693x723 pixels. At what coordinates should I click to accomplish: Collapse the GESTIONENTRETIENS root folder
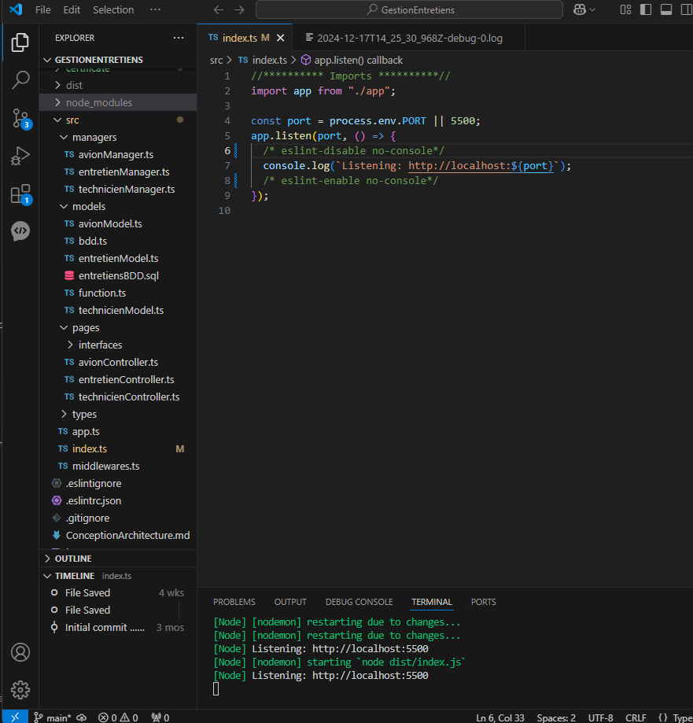[x=118, y=60]
